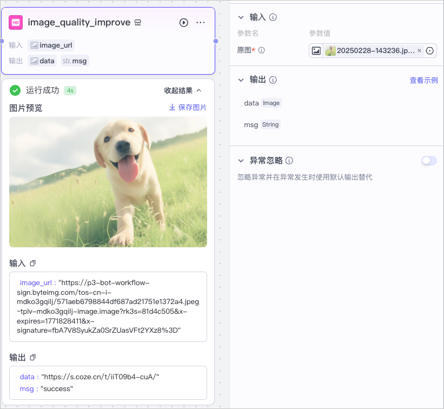Run the image_quality_improve node with play icon
Screen dimensions: 444x409
[183, 23]
